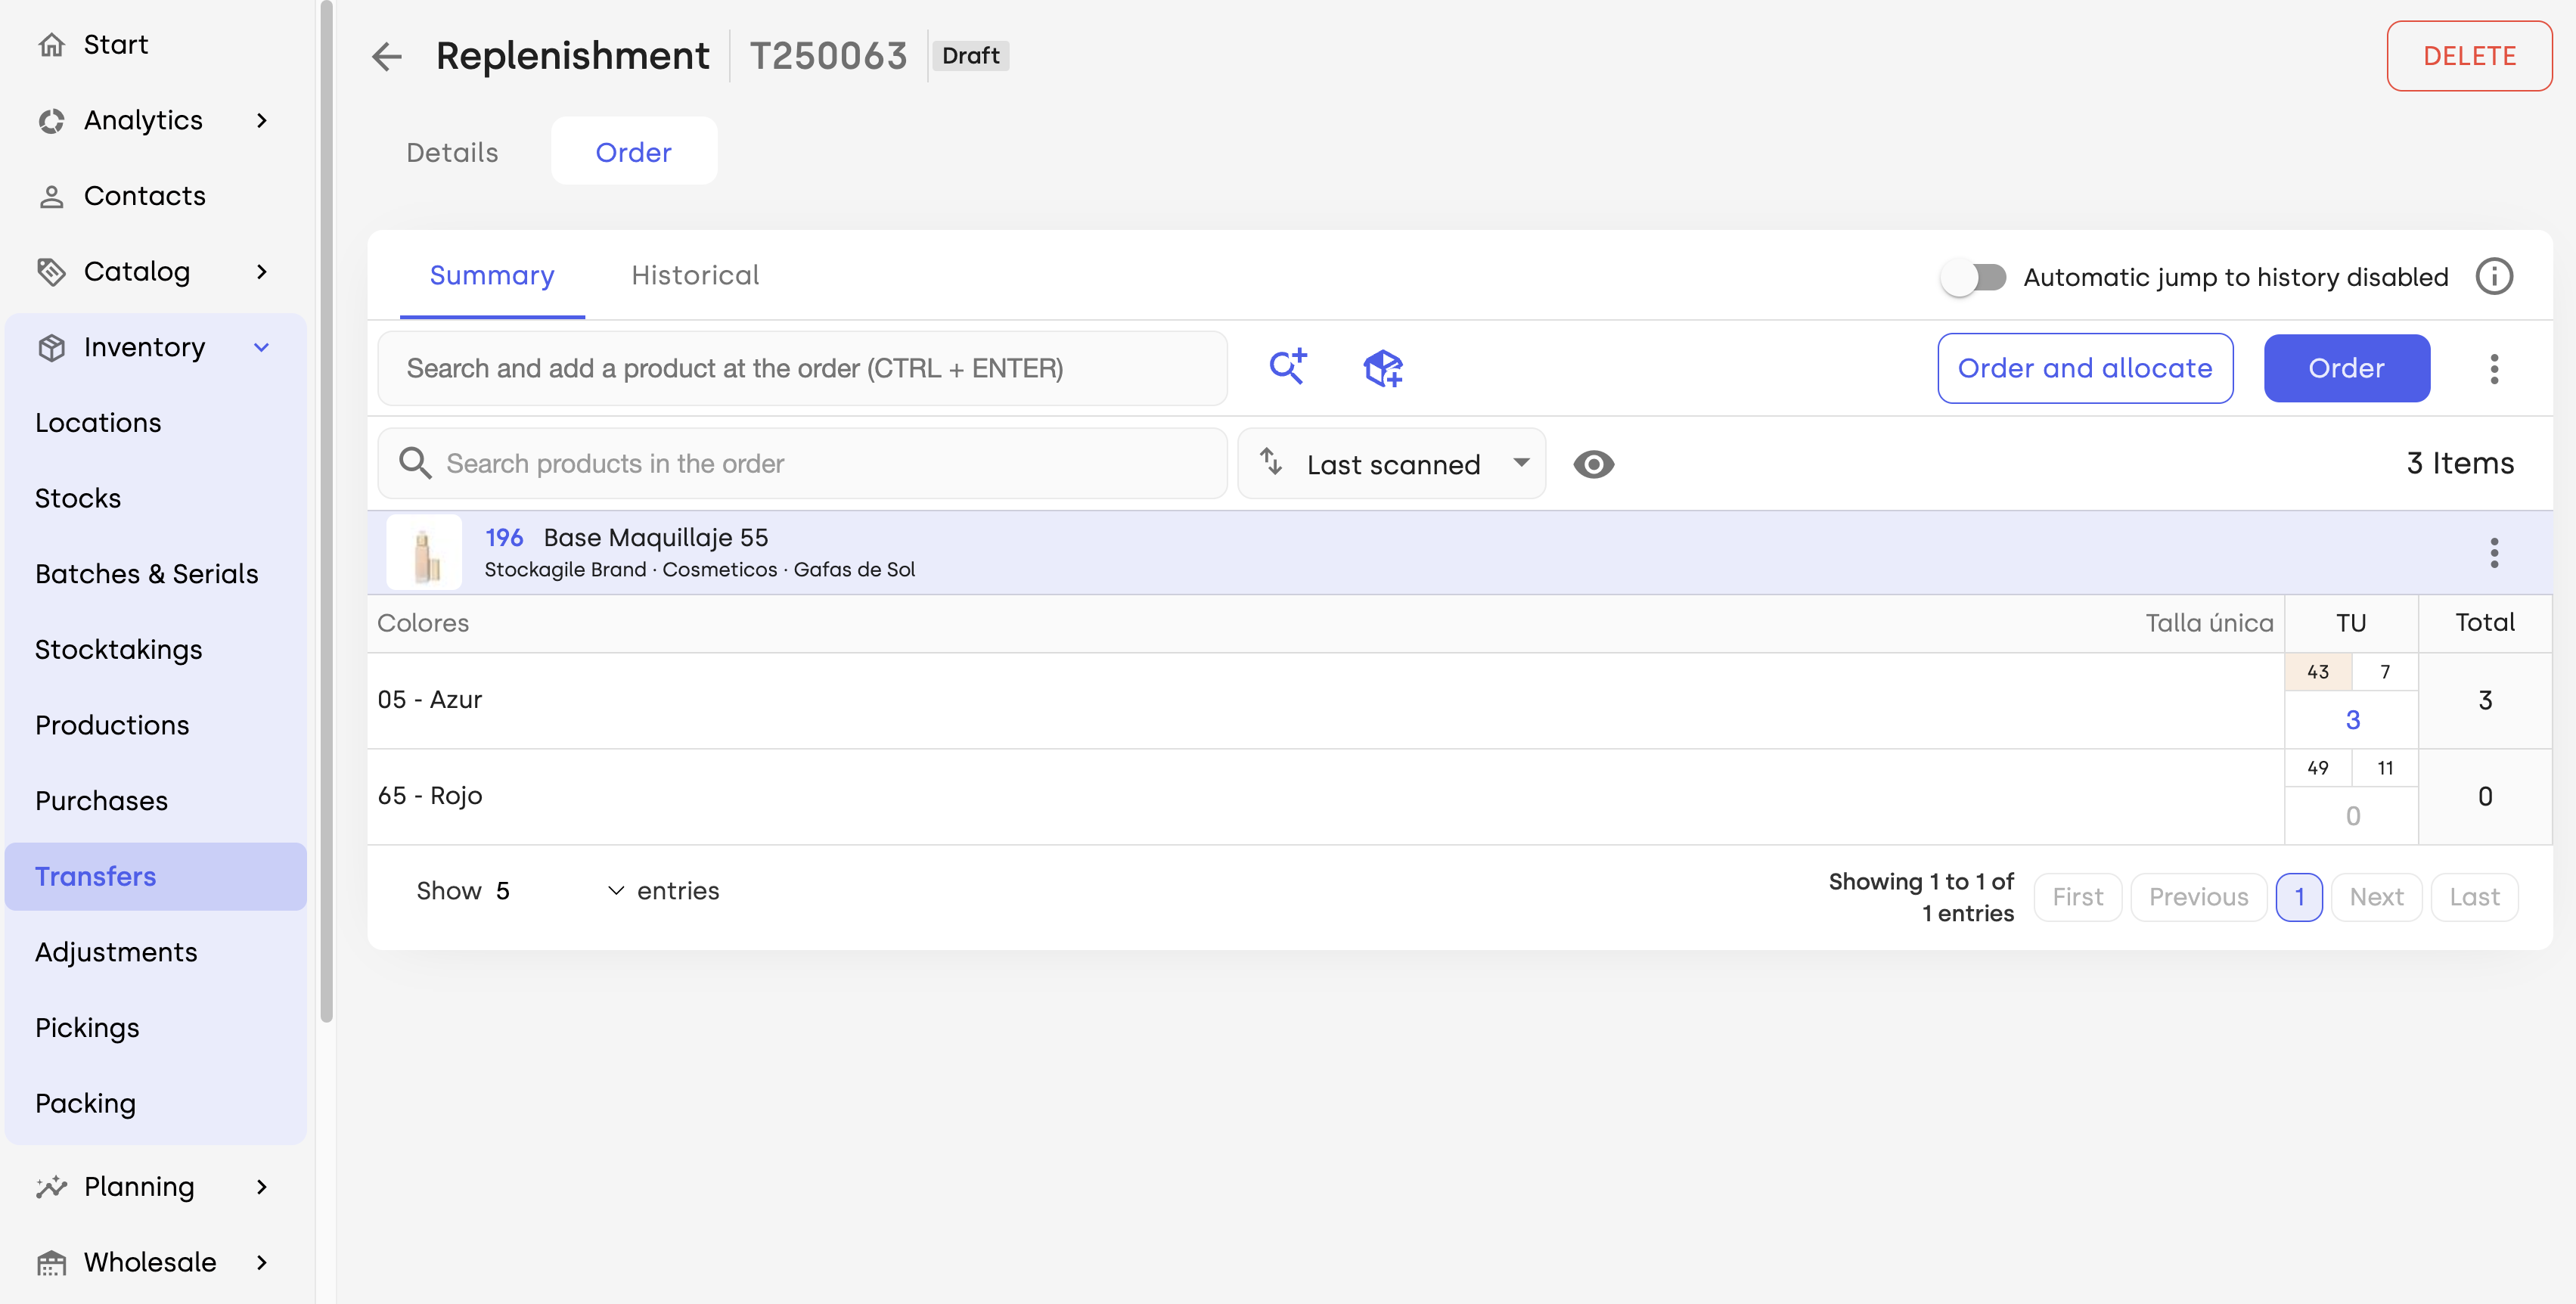This screenshot has width=2576, height=1304.
Task: Focus the add product search field
Action: click(x=802, y=369)
